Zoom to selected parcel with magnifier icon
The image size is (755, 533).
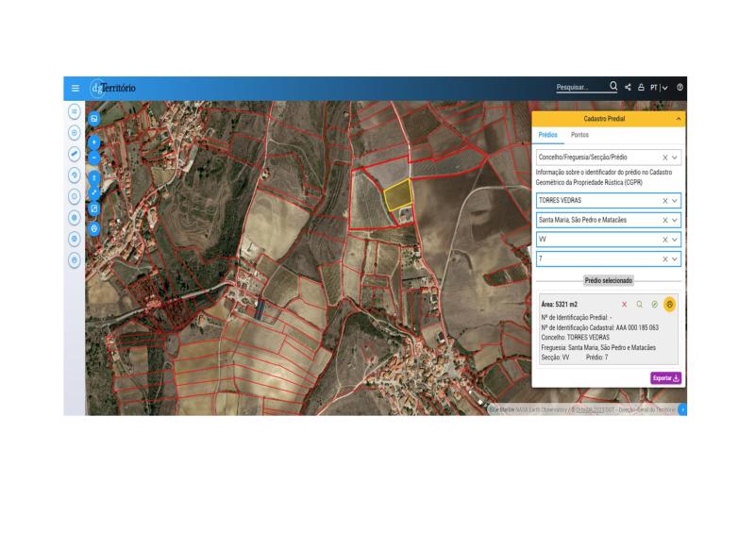tap(639, 305)
